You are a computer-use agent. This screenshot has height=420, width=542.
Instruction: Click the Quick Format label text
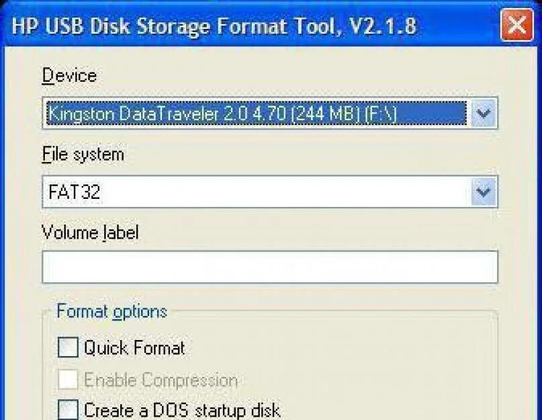coord(134,348)
